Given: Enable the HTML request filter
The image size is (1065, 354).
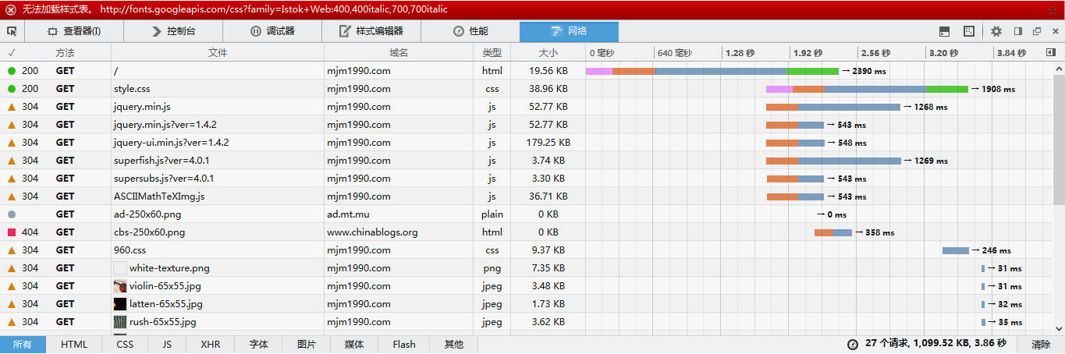Looking at the screenshot, I should pos(74,344).
